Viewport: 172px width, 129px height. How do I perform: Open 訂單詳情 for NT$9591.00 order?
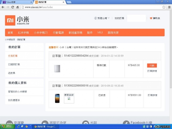coord(152,95)
